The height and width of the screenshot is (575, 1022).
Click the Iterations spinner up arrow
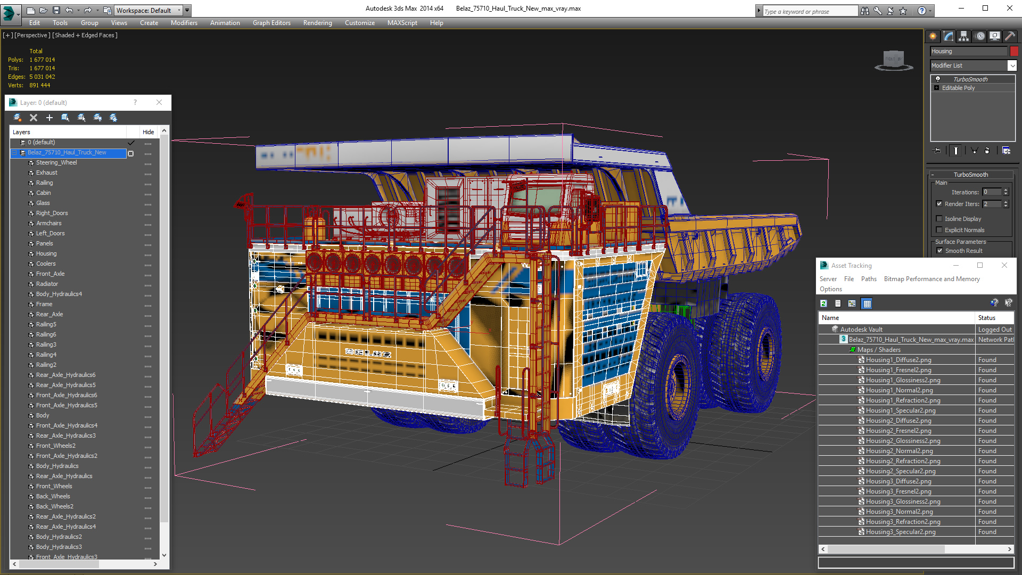[1006, 190]
